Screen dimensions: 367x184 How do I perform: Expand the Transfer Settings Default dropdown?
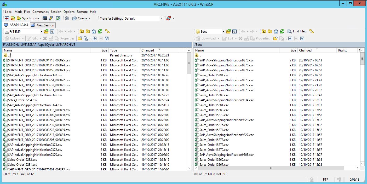[161, 19]
